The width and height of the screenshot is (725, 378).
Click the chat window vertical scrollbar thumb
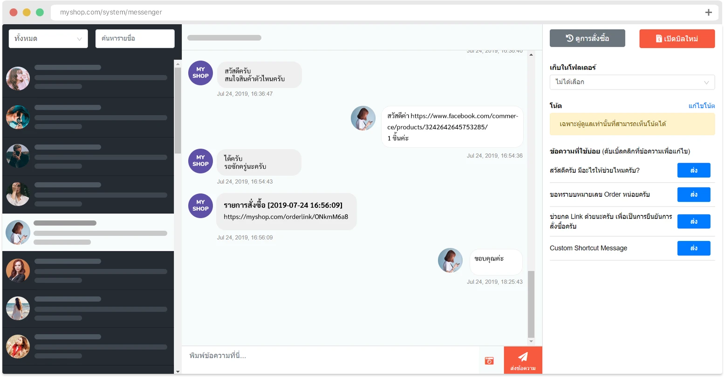click(531, 304)
